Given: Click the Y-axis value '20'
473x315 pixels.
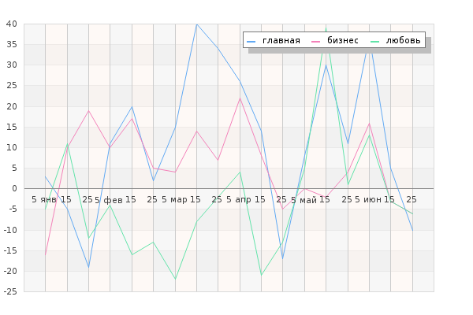Looking at the screenshot, I should pyautogui.click(x=12, y=106).
